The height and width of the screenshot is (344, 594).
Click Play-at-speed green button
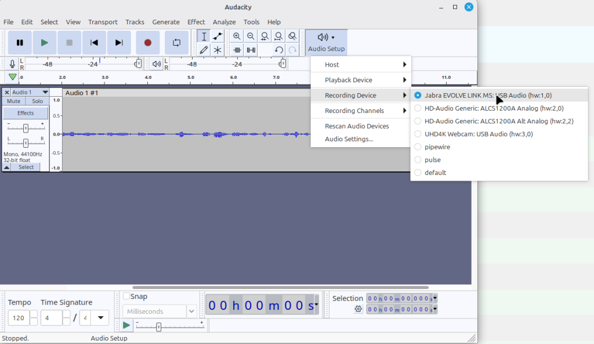pos(126,325)
